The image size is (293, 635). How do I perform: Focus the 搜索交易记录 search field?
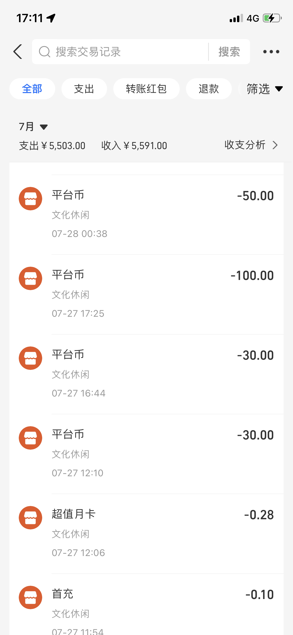click(x=125, y=52)
